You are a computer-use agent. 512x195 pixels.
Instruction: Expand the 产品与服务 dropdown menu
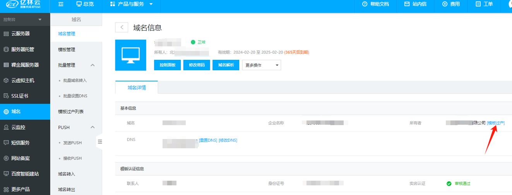pyautogui.click(x=132, y=4)
